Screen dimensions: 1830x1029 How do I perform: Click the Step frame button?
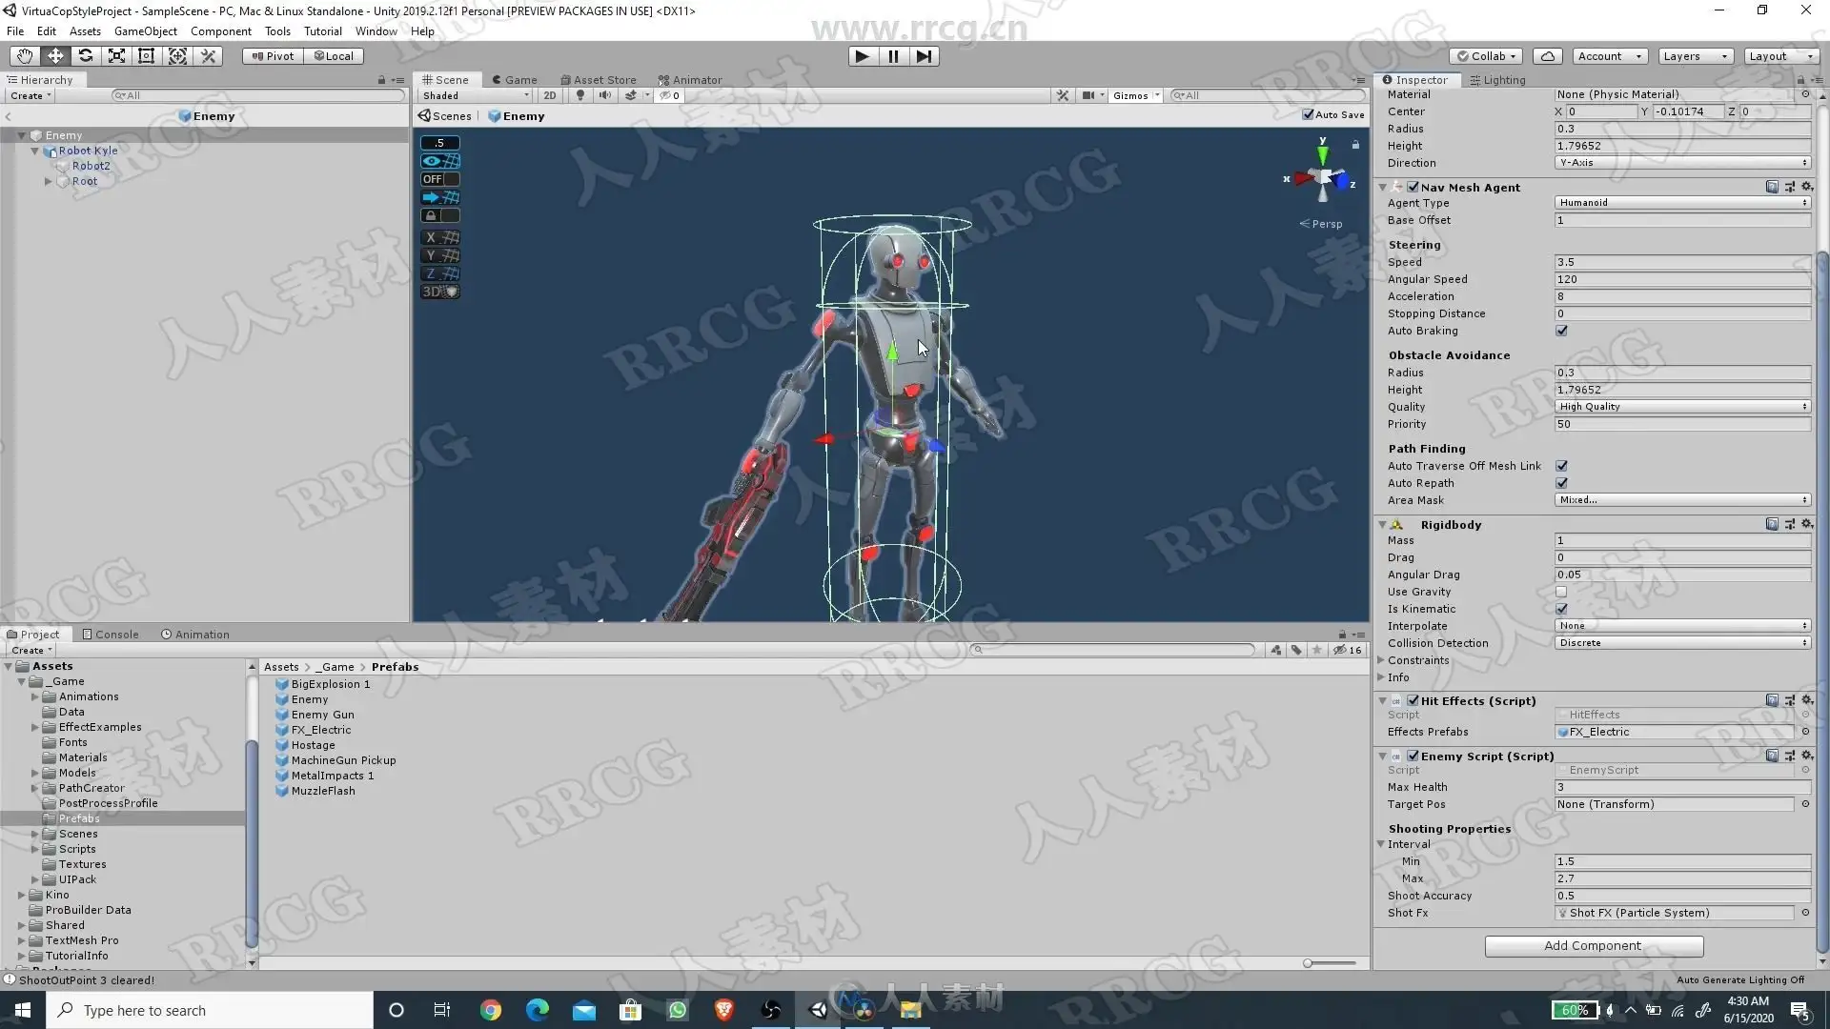click(924, 56)
